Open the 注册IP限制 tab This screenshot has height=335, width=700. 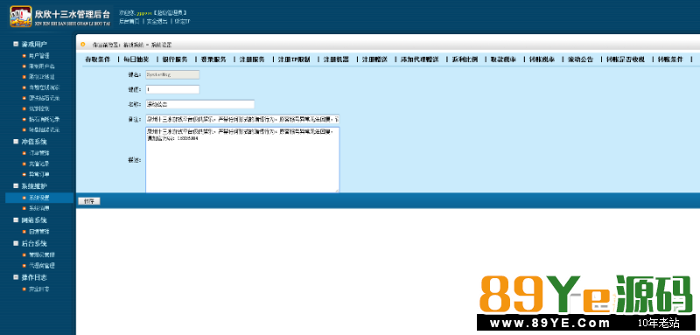coord(294,59)
